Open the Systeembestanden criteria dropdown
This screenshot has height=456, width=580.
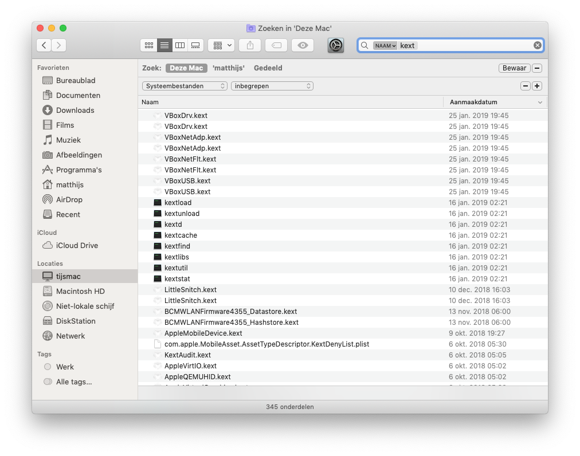[185, 86]
